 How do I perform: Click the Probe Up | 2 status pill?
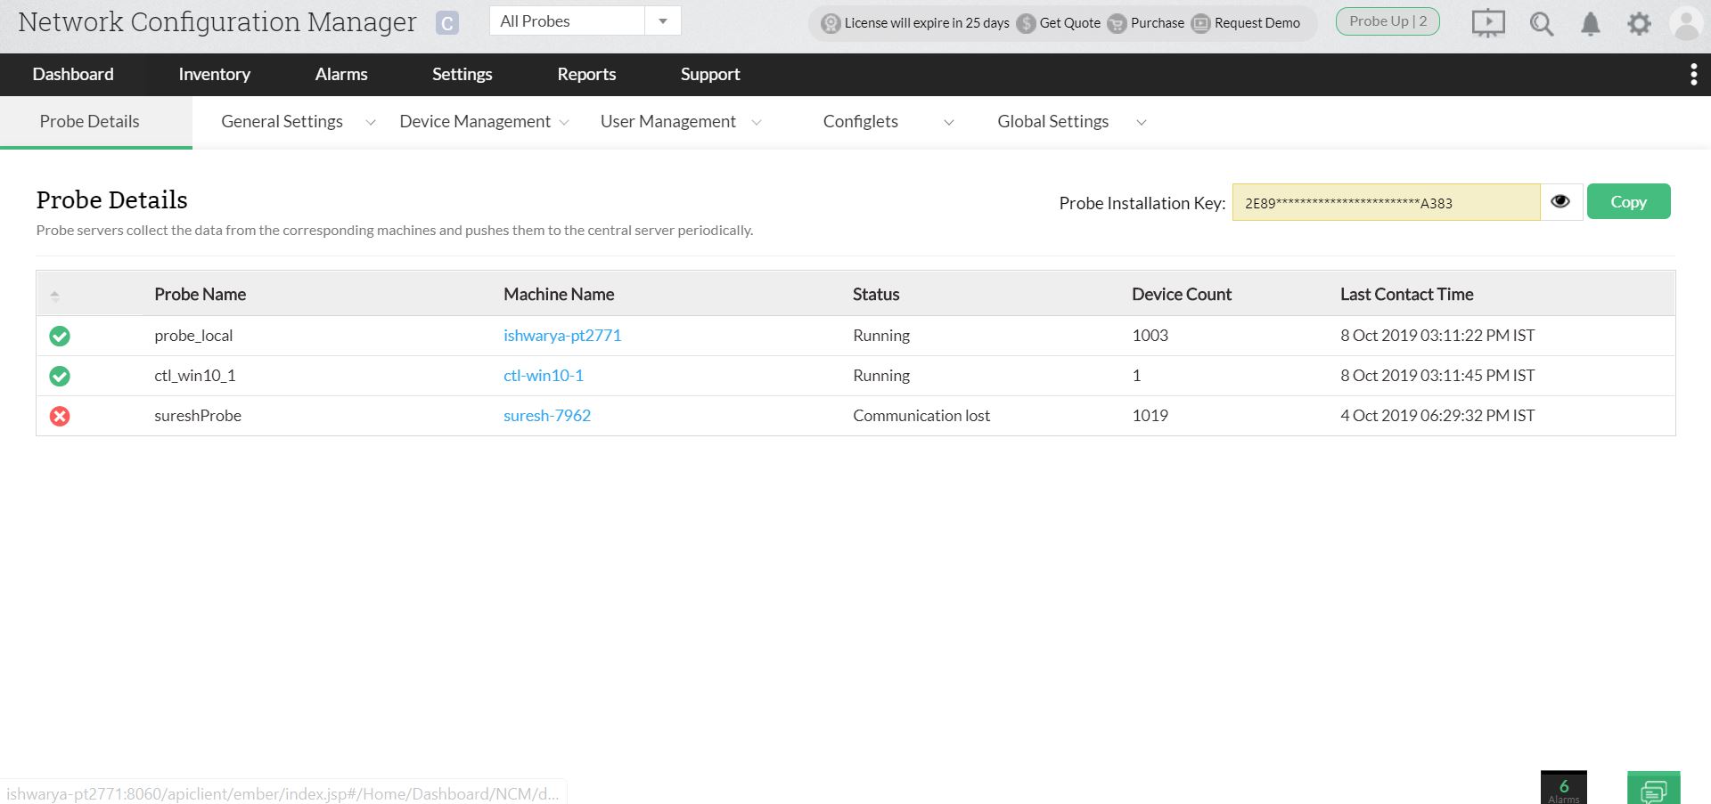[1388, 21]
